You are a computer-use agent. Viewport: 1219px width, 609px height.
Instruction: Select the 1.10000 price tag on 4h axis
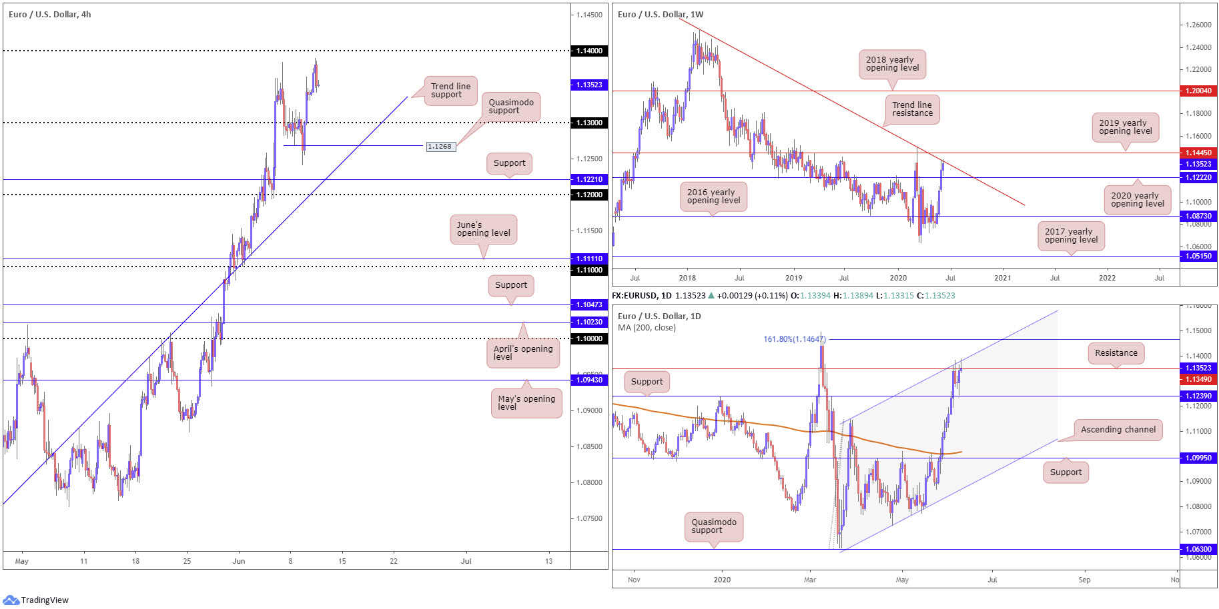click(x=589, y=338)
